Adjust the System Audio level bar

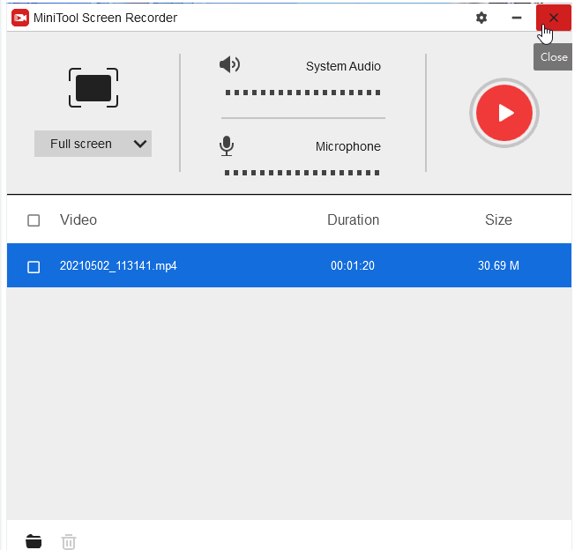pos(302,93)
